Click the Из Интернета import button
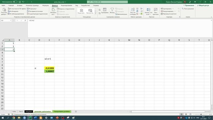Image resolution: width=213 pixels, height=120 pixels. click(13, 11)
